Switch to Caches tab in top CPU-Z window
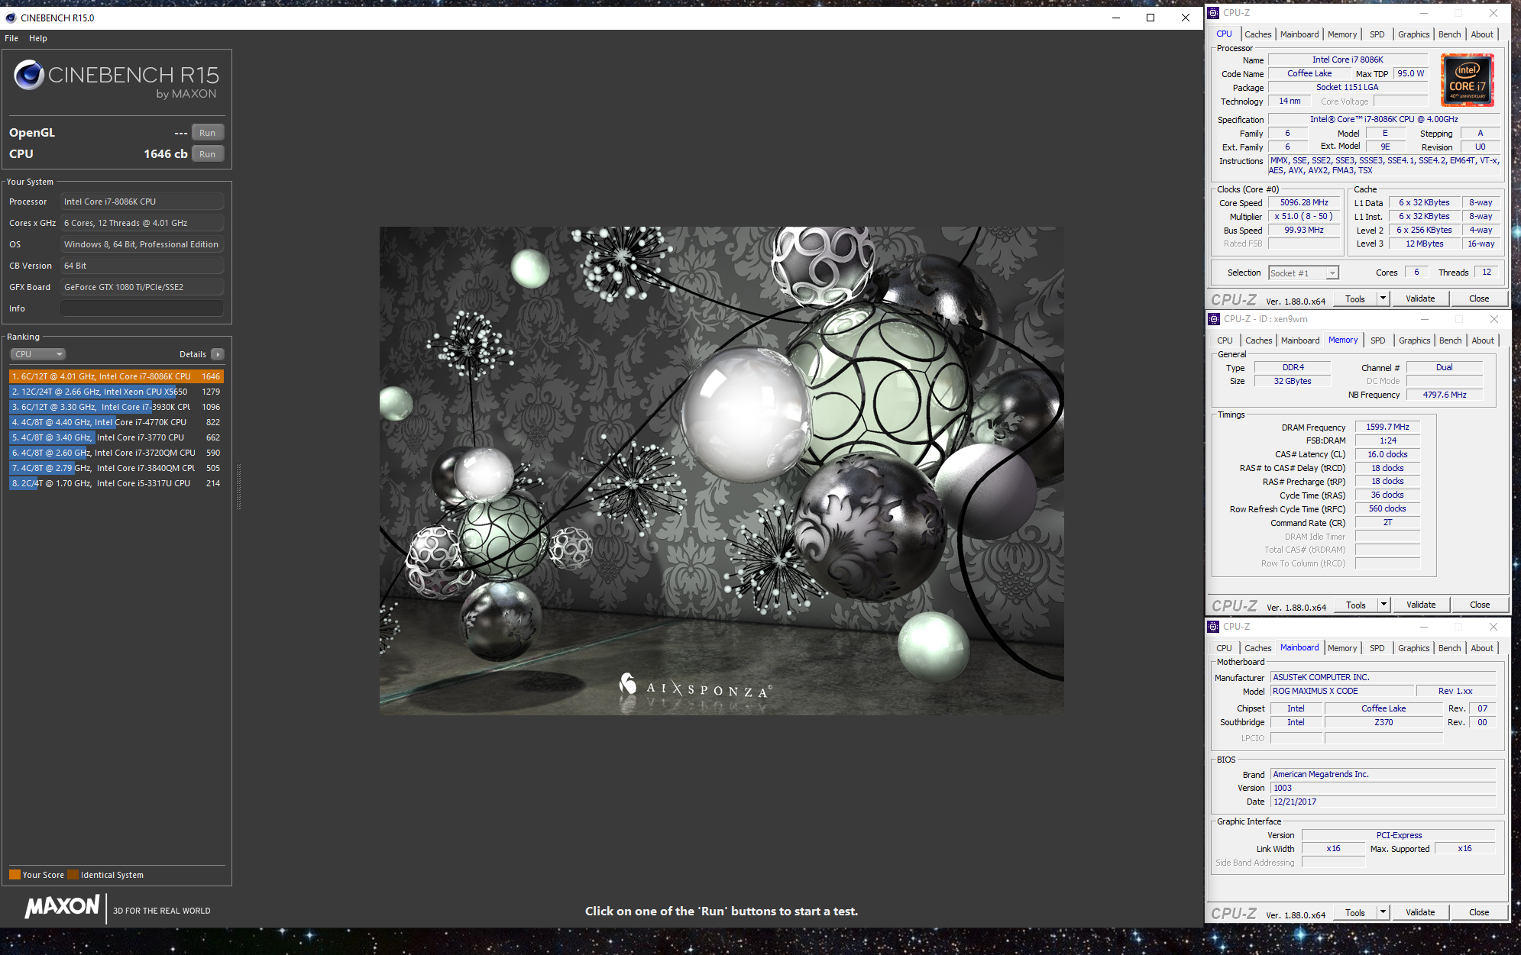 (x=1257, y=34)
